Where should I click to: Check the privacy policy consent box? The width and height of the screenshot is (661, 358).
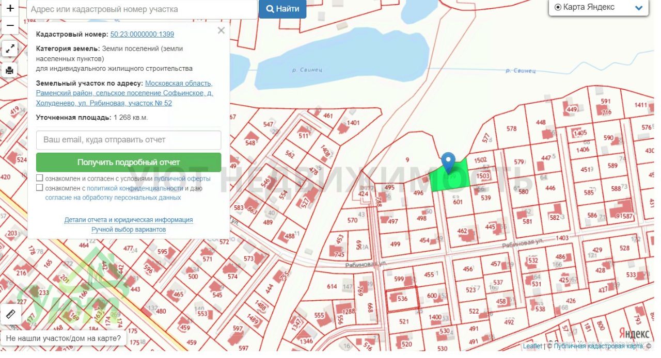pyautogui.click(x=40, y=188)
